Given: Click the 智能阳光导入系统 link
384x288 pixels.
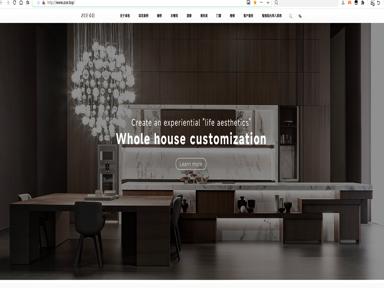Looking at the screenshot, I should [272, 16].
